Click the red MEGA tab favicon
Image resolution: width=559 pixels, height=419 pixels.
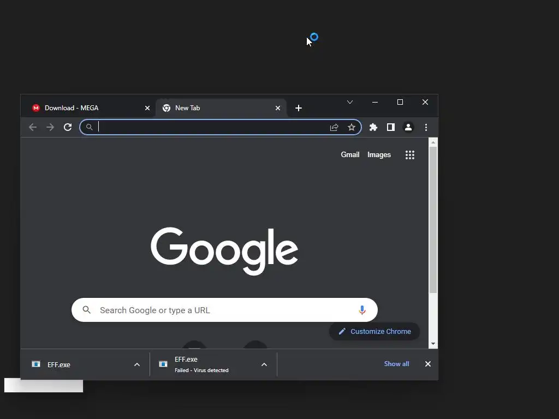click(x=35, y=108)
